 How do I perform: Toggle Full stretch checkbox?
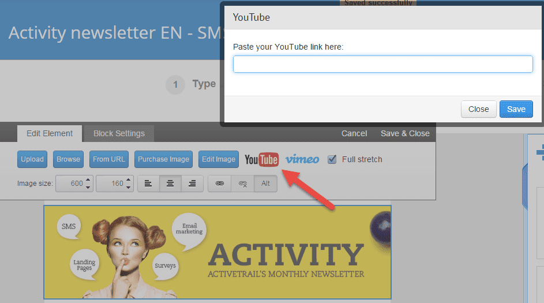pos(332,159)
